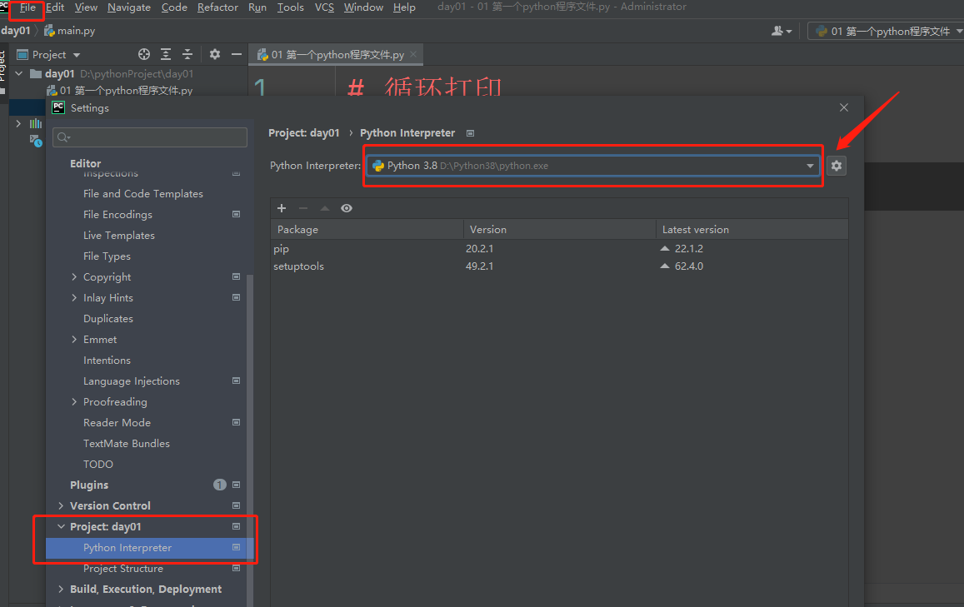Image resolution: width=964 pixels, height=607 pixels.
Task: Open TODO settings
Action: pyautogui.click(x=98, y=465)
